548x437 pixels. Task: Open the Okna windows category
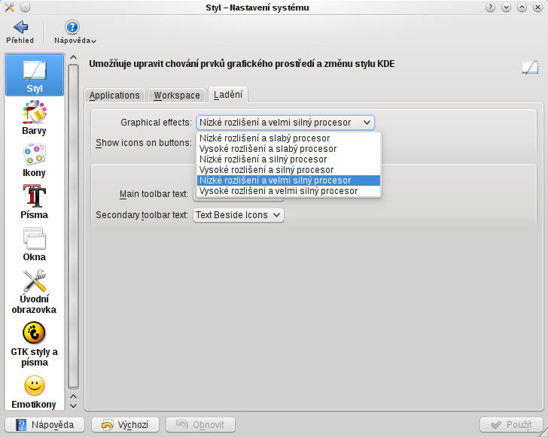[x=34, y=244]
